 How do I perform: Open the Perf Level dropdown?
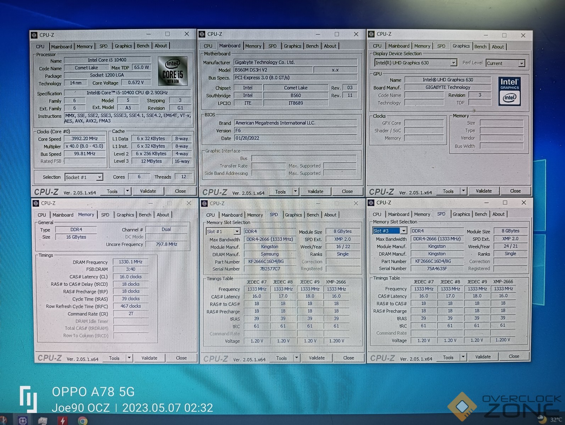[x=521, y=63]
